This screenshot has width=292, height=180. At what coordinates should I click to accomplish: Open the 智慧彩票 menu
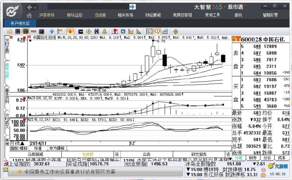270,15
